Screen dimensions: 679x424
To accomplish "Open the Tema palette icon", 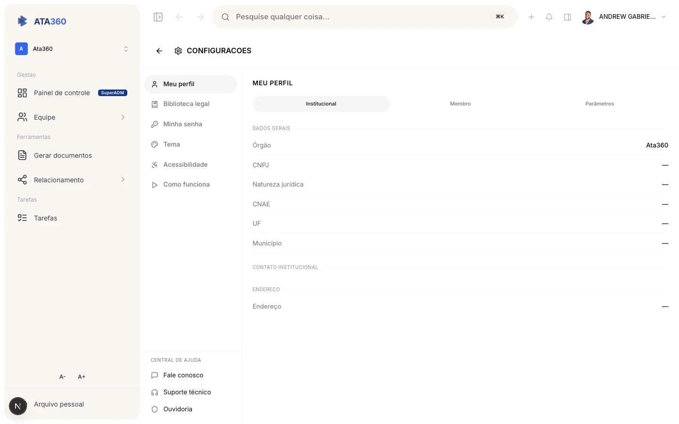I will pyautogui.click(x=155, y=144).
